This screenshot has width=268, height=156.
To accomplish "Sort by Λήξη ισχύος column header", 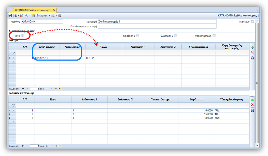I will point(72,47).
